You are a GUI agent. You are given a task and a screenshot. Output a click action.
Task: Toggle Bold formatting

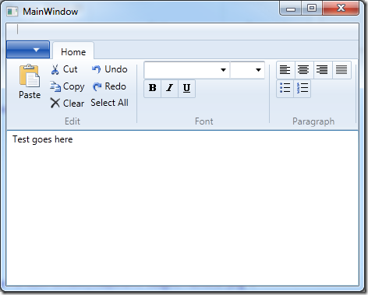153,88
